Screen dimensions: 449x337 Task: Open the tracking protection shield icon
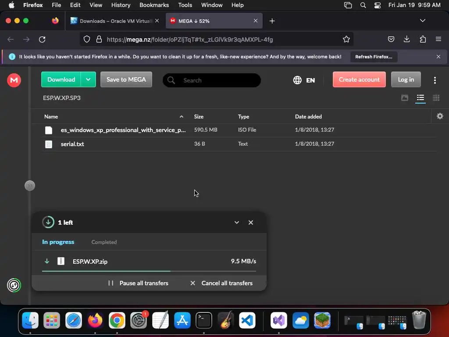(x=87, y=39)
